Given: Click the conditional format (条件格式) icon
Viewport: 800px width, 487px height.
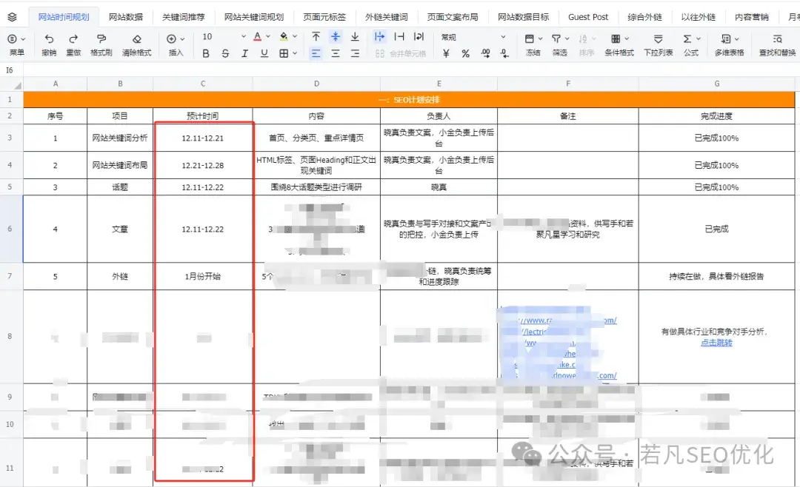Looking at the screenshot, I should [616, 38].
